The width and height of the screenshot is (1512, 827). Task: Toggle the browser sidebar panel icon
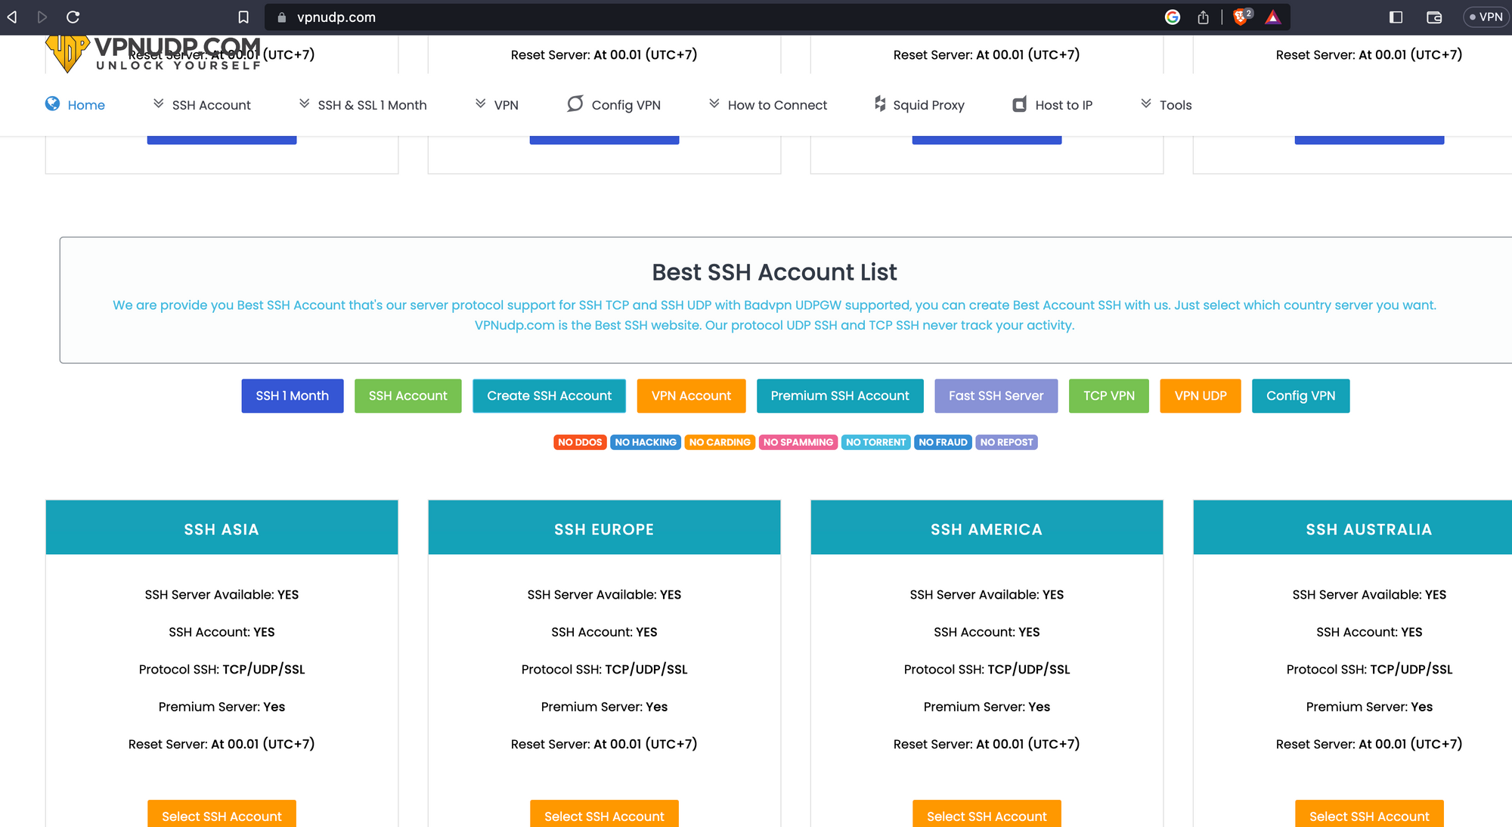1396,17
